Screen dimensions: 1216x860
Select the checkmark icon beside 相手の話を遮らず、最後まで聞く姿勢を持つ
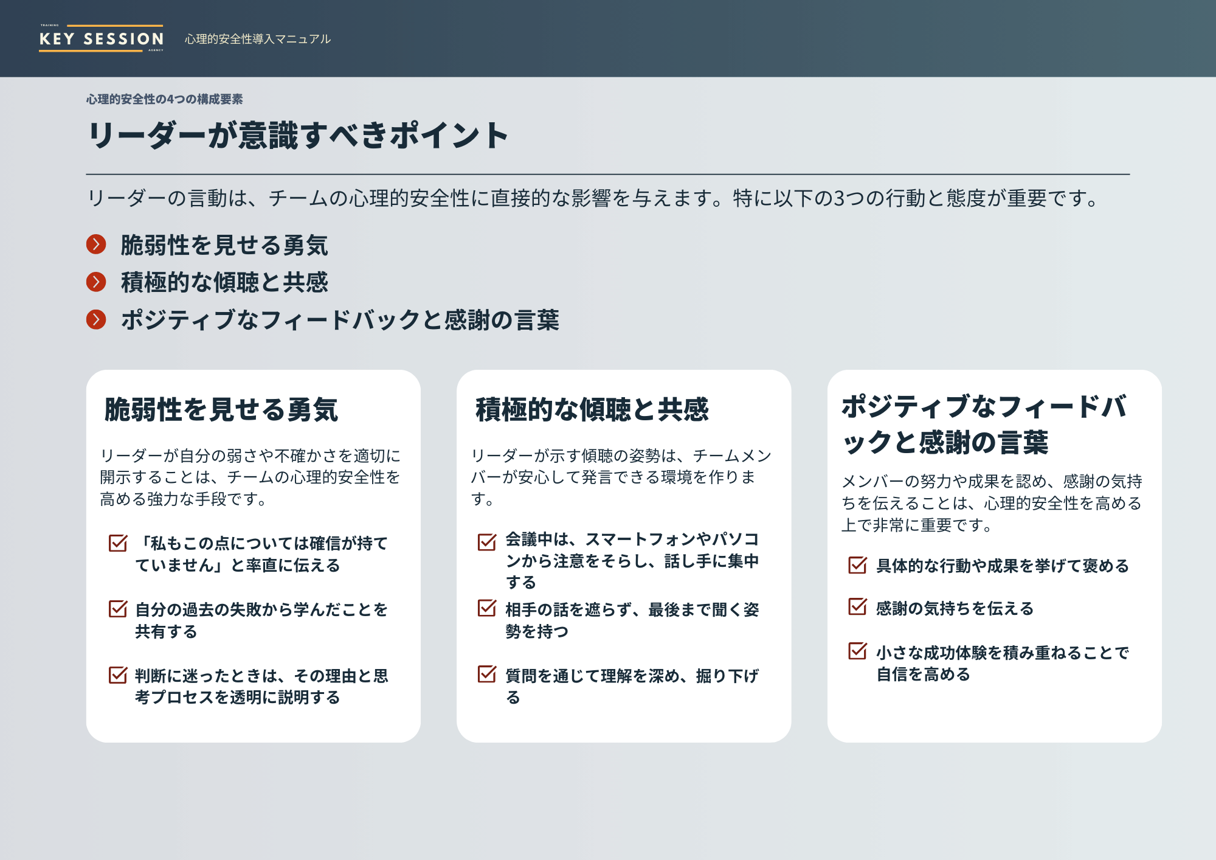coord(486,609)
